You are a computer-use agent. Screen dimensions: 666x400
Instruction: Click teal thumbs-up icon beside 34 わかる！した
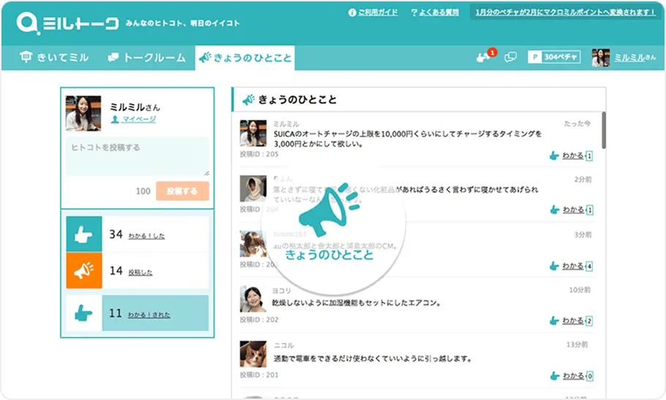[84, 234]
